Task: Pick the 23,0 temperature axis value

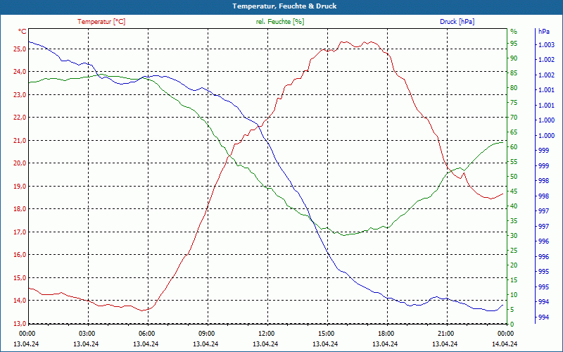Action: point(20,94)
